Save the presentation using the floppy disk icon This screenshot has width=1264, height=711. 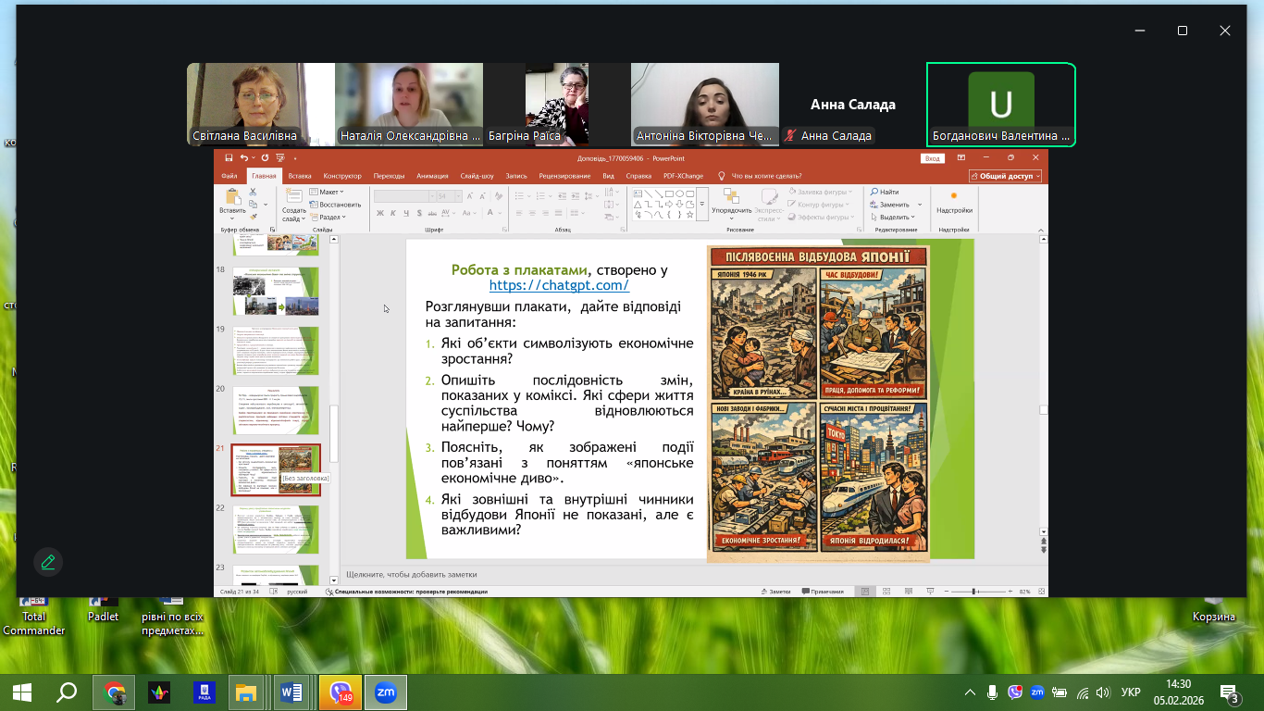click(229, 158)
